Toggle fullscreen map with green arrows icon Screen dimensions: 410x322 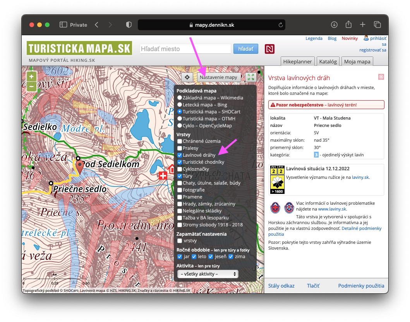pos(251,77)
